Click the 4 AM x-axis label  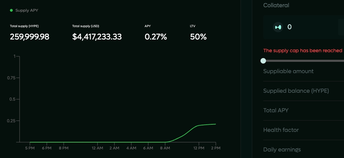click(x=131, y=148)
